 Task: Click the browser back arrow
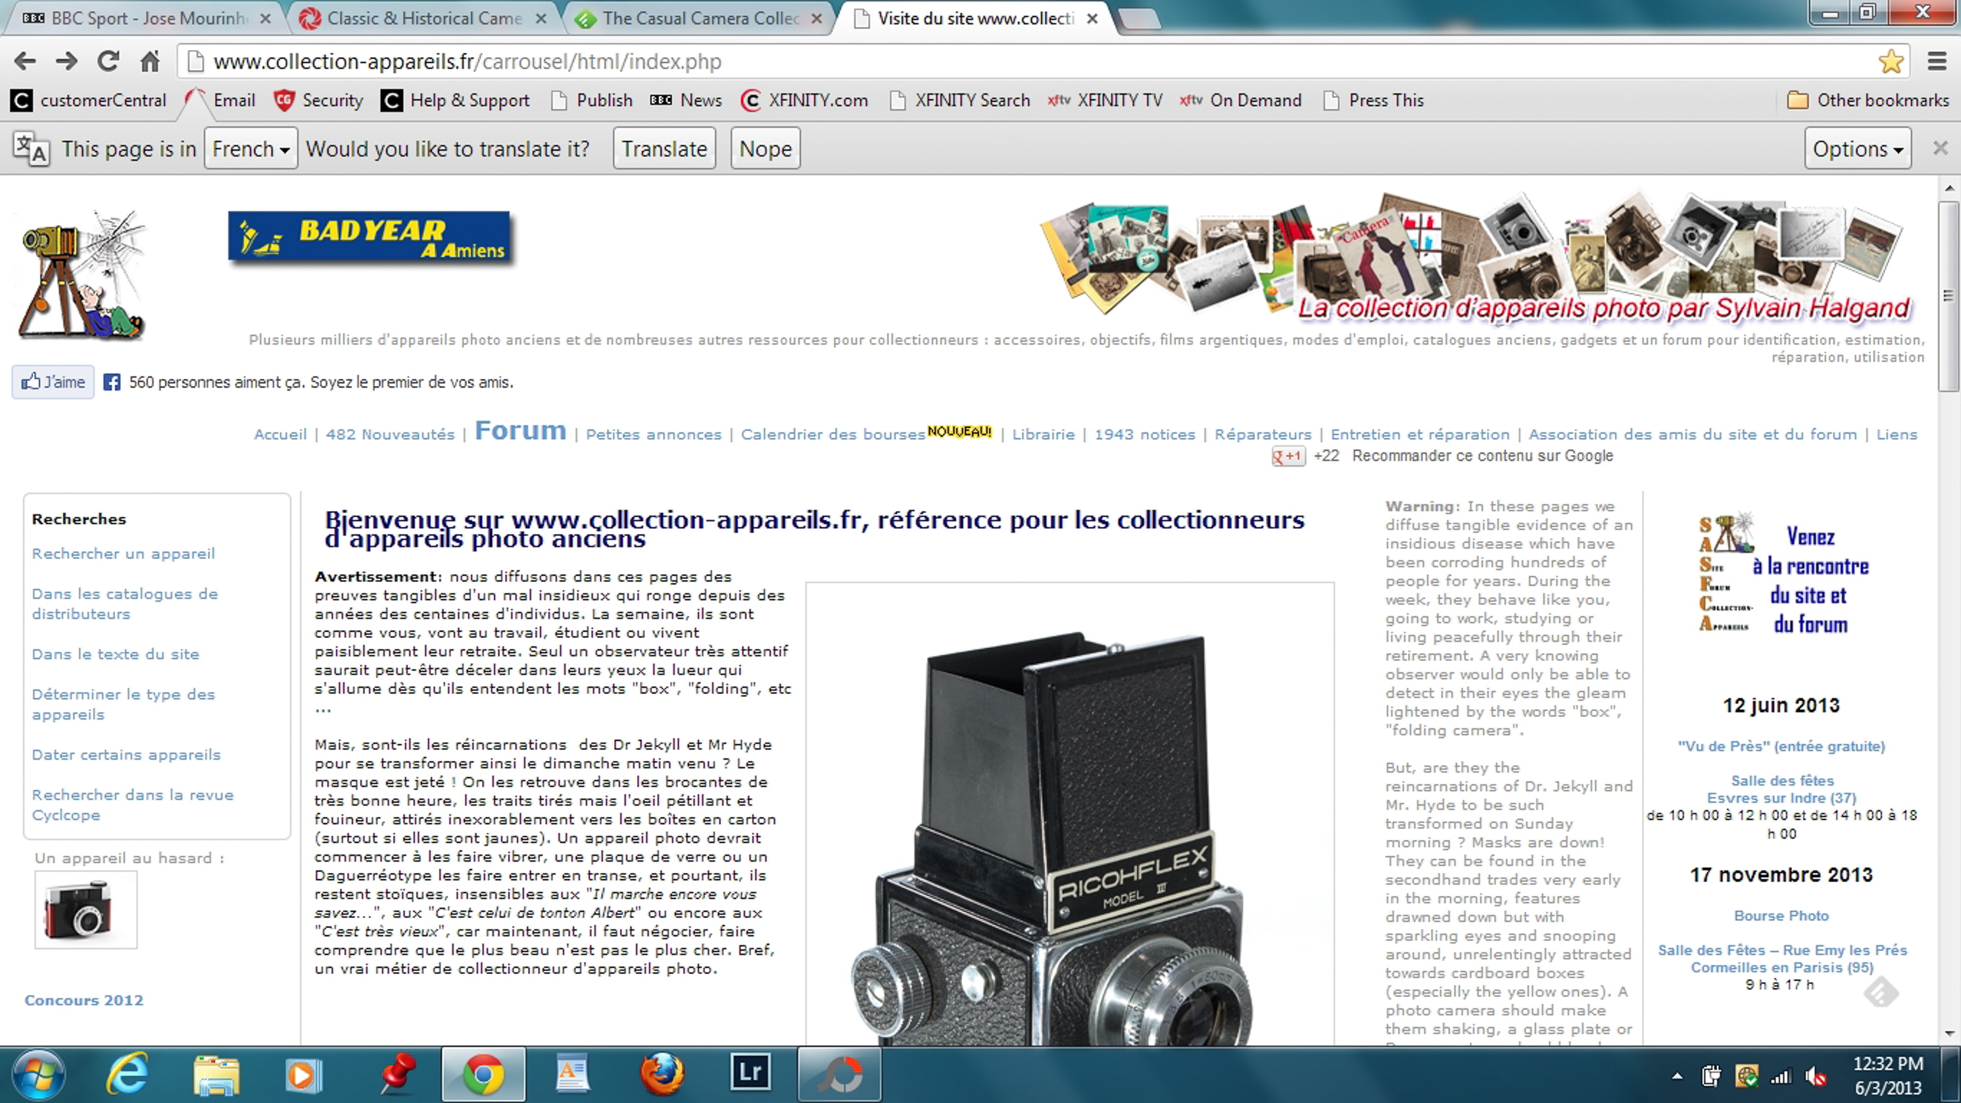(x=25, y=61)
